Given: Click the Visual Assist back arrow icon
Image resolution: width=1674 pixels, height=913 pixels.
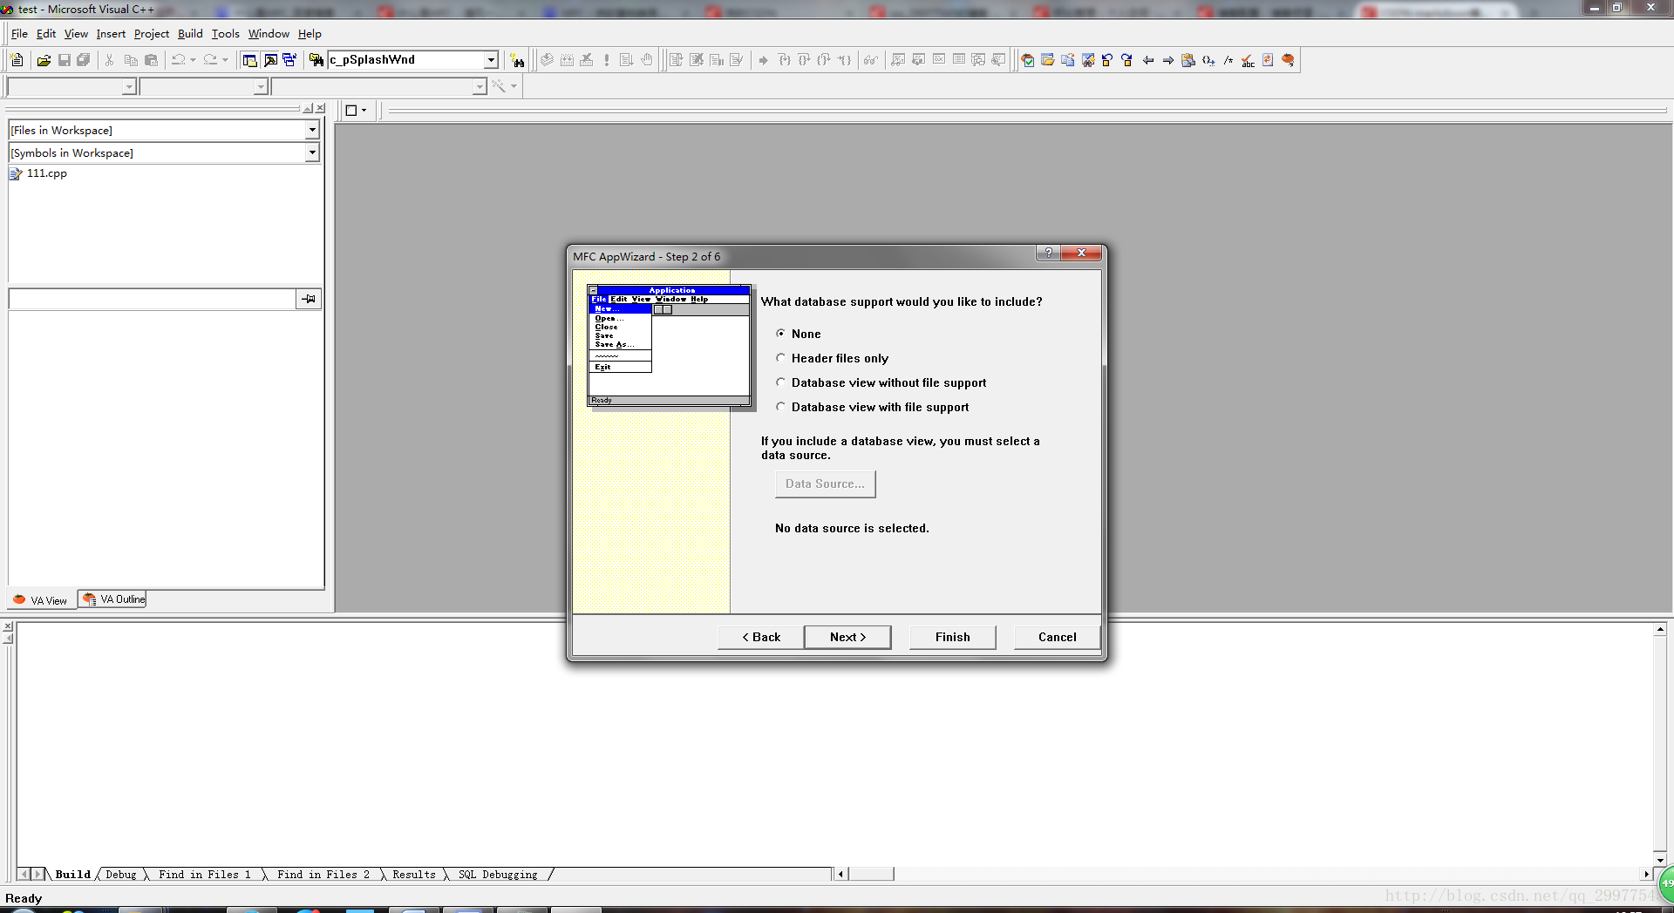Looking at the screenshot, I should tap(1148, 60).
